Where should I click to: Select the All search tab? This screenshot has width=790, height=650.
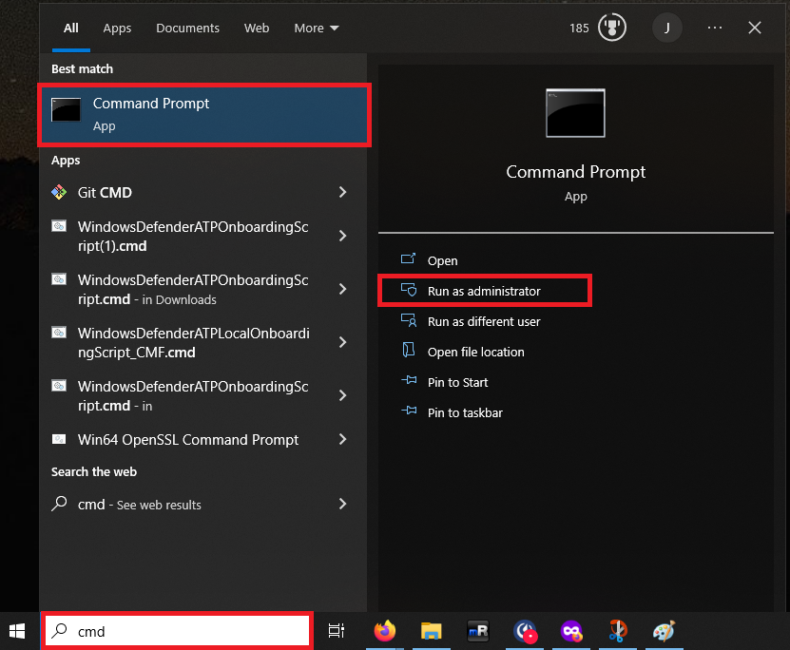click(71, 29)
